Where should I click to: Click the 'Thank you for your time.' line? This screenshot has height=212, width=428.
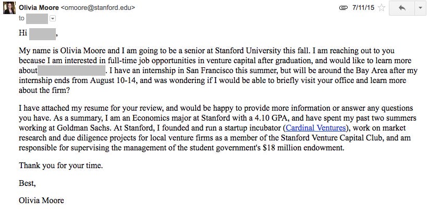[61, 166]
